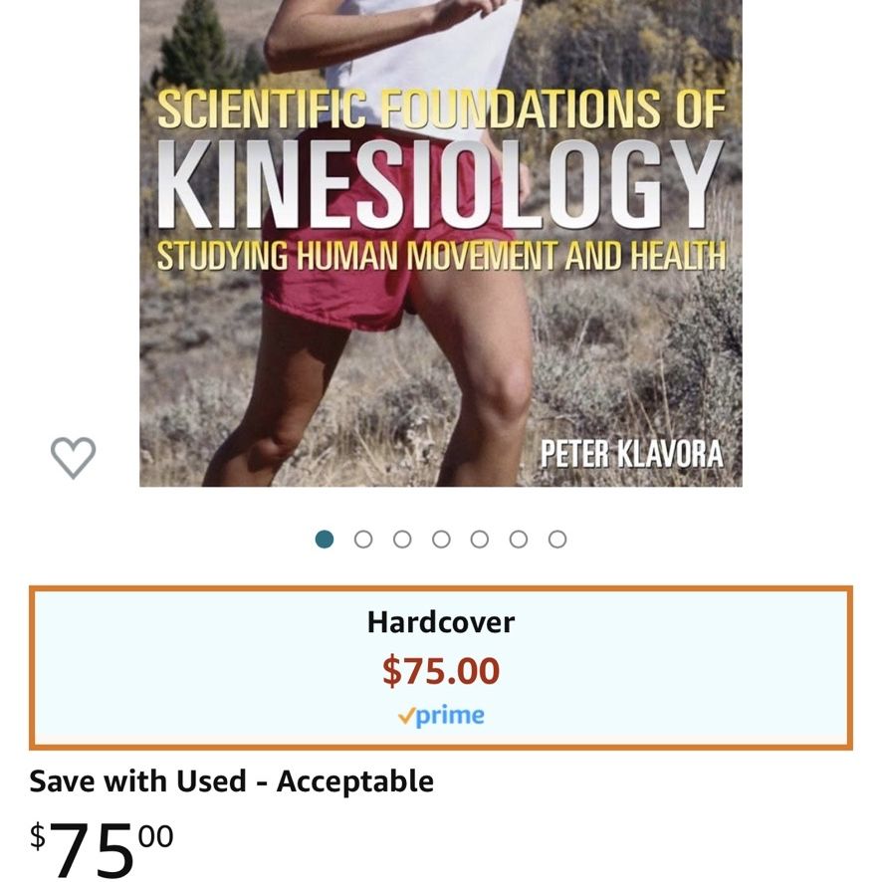Click the Prime checkmark logo

coord(441,716)
